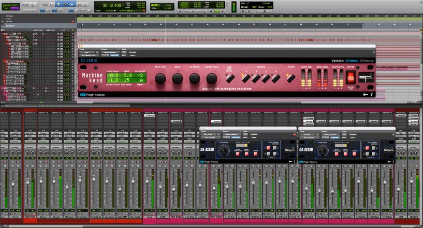Click the transport Fast Forward button
This screenshot has height=228, width=423.
[198, 11]
